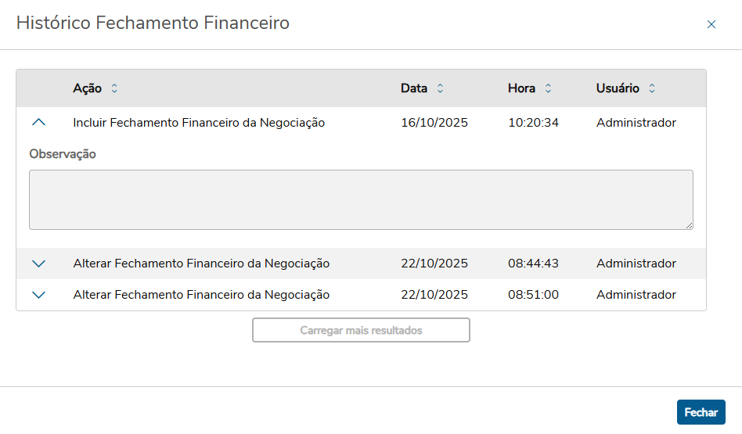Expand the Alterar row from 08:51:00
The image size is (742, 434).
(x=39, y=296)
